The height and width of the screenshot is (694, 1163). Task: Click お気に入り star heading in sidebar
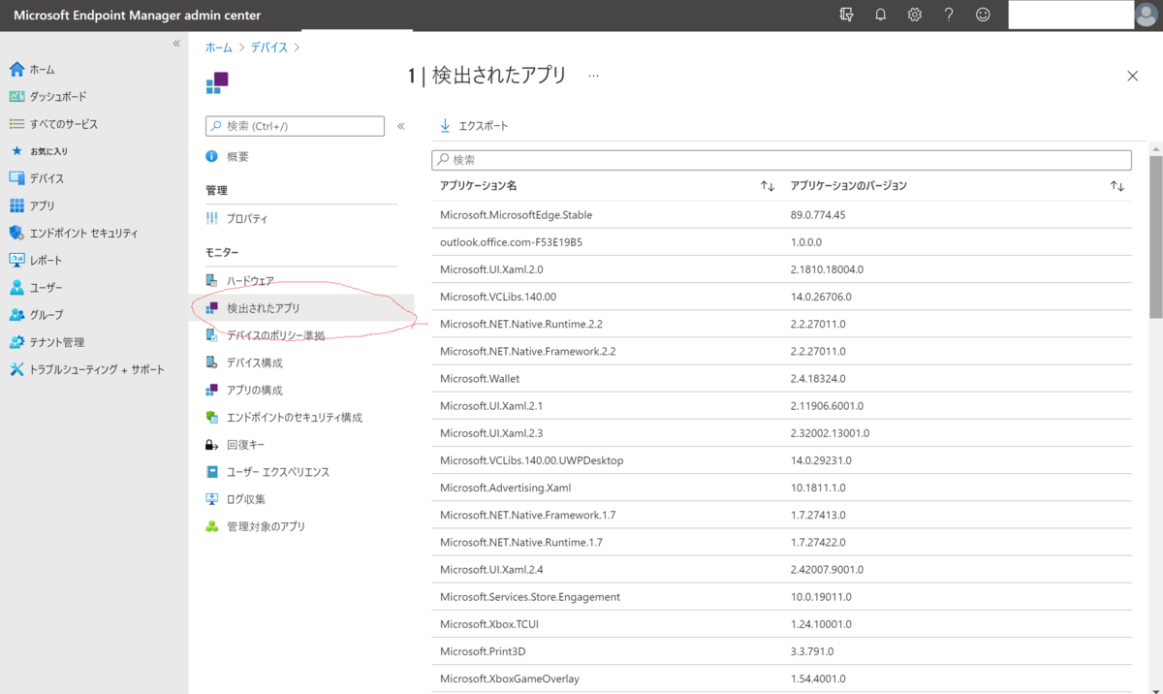[x=40, y=151]
